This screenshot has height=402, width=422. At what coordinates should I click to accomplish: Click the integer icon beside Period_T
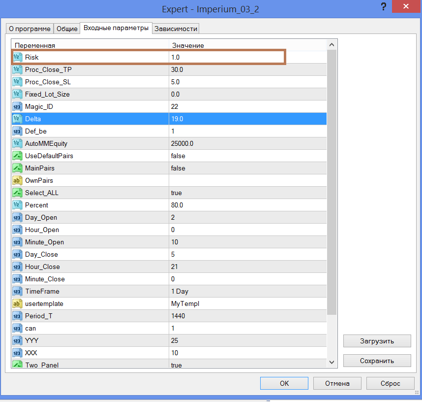(17, 316)
